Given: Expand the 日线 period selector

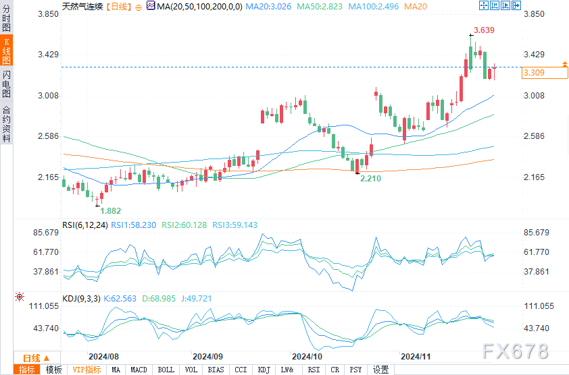Looking at the screenshot, I should 36,358.
